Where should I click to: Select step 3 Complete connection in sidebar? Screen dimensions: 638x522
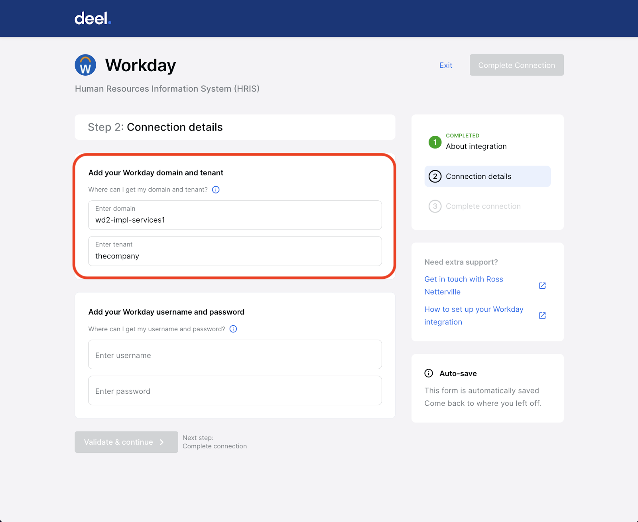point(483,206)
